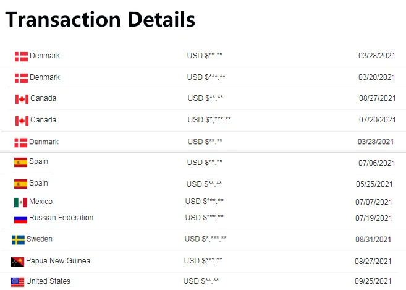Open the United States transaction name
The width and height of the screenshot is (406, 290).
pyautogui.click(x=48, y=281)
